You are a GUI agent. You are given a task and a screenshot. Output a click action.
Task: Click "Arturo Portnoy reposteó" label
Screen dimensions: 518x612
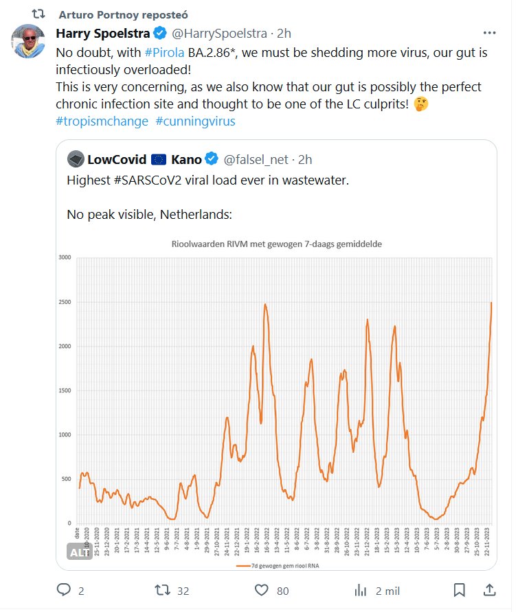pos(124,14)
